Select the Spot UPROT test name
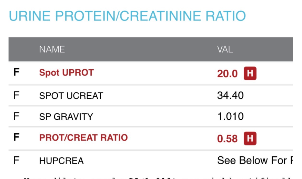 point(66,73)
